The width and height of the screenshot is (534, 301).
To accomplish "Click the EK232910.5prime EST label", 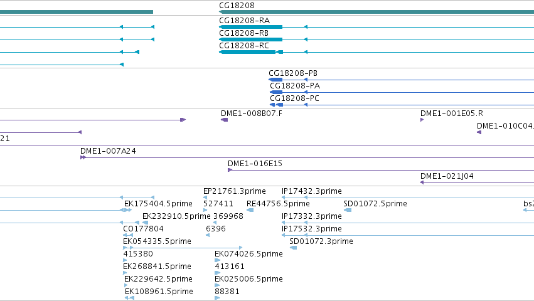I will (x=176, y=216).
